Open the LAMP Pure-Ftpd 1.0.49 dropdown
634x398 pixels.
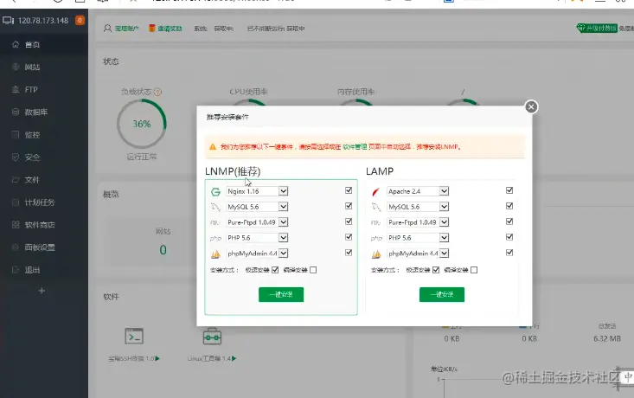click(x=418, y=222)
